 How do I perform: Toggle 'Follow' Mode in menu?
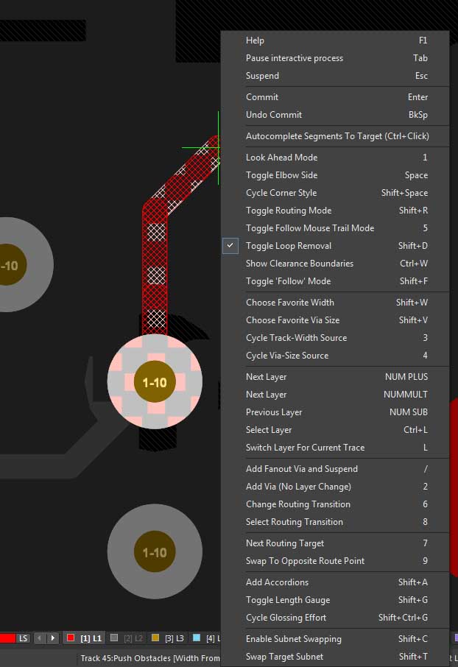[288, 281]
